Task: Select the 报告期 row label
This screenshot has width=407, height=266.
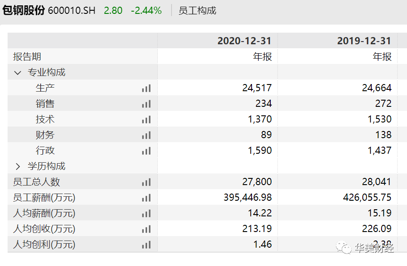Action: [27, 57]
